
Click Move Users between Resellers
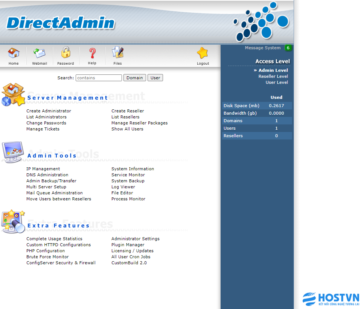pyautogui.click(x=59, y=199)
